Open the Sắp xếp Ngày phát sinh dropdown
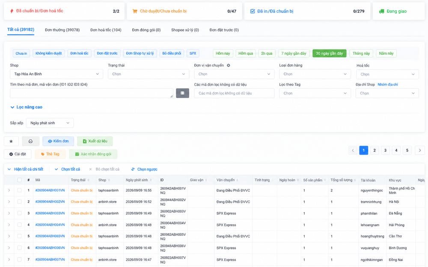Viewport: 428px width, 267px height. click(50, 123)
